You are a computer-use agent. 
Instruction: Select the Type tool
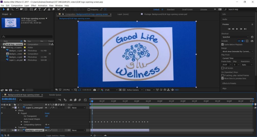pyautogui.click(x=40, y=9)
